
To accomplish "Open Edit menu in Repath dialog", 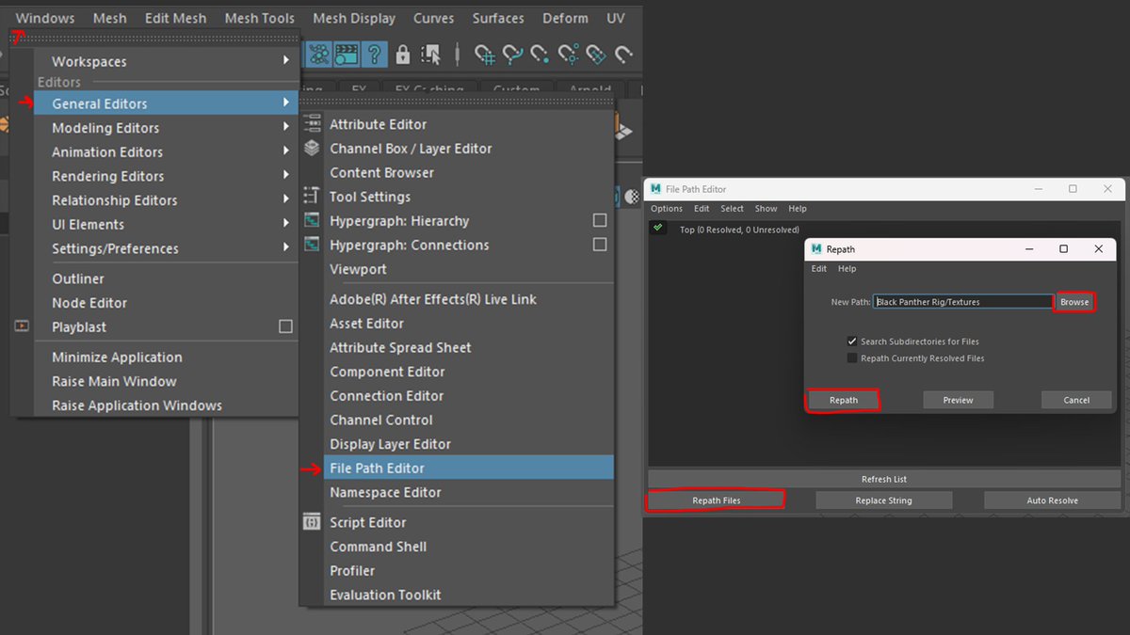I will click(x=819, y=269).
